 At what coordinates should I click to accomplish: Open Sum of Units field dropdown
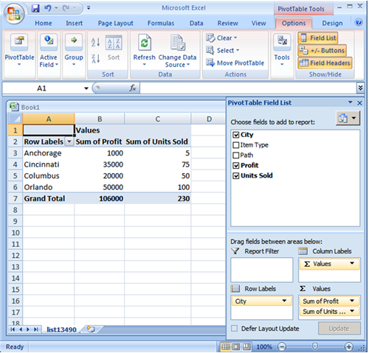click(352, 311)
